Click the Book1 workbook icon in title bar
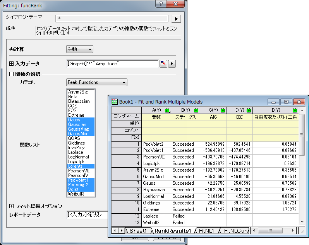Image resolution: width=309 pixels, height=245 pixels. (115, 102)
